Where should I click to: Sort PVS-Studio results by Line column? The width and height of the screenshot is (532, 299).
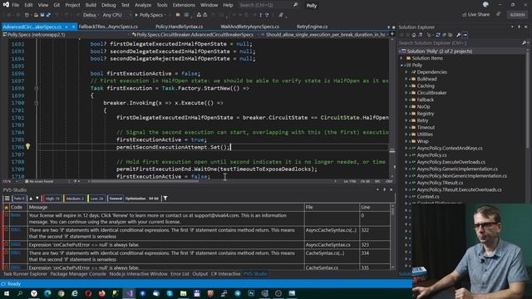coord(374,207)
